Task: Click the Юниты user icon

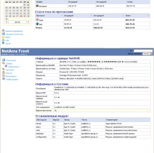Action: pos(3,72)
